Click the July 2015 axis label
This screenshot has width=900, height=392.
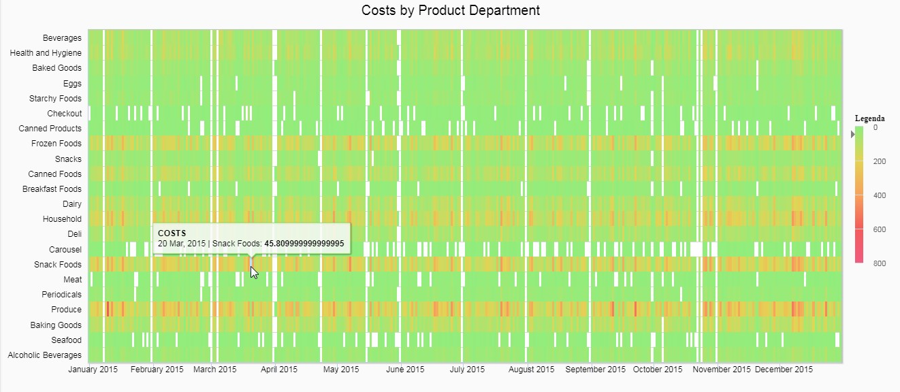tap(467, 370)
